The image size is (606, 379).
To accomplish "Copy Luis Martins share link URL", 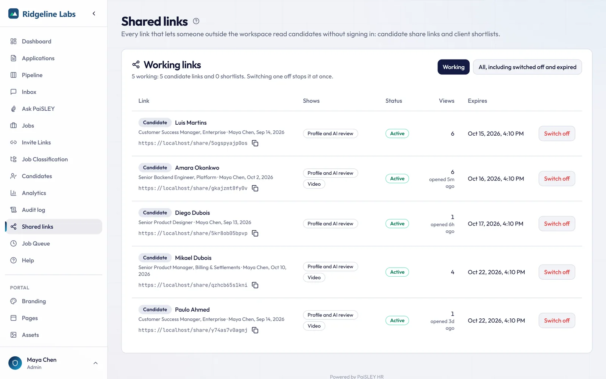I will (x=255, y=143).
